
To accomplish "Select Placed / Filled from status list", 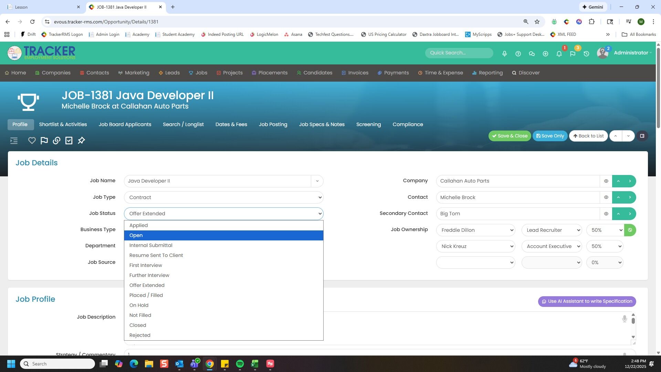I will [x=146, y=296].
